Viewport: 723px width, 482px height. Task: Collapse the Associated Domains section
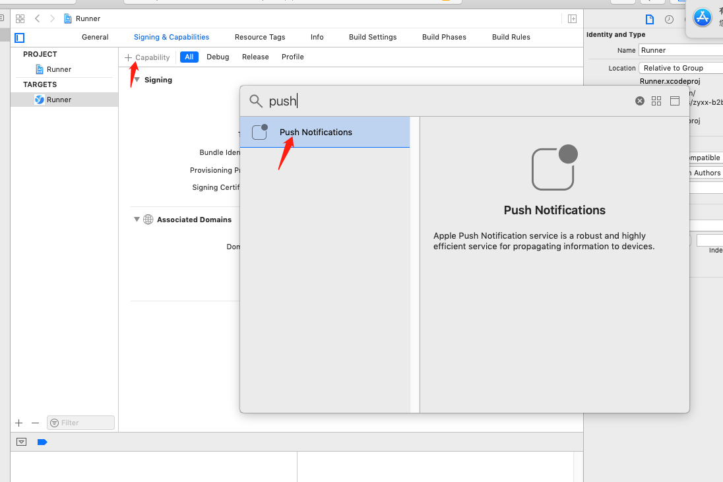tap(137, 220)
